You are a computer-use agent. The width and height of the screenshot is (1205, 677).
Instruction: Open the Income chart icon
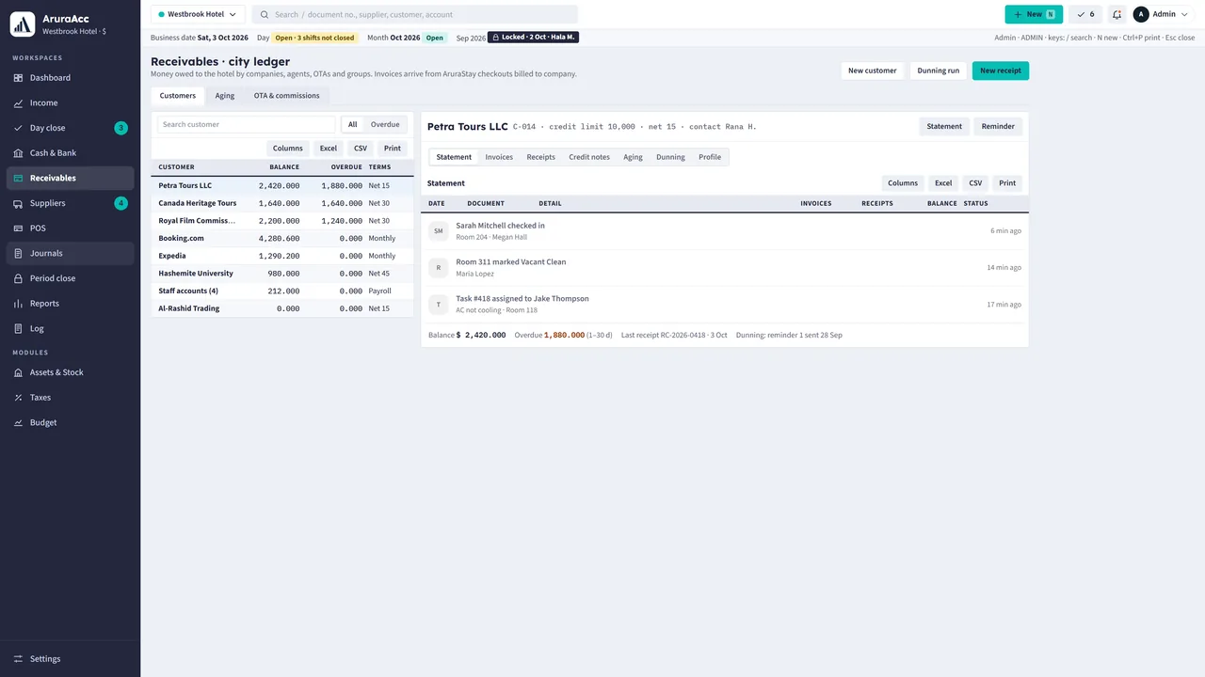pyautogui.click(x=19, y=102)
